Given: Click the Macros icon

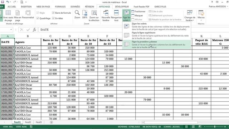Looking at the screenshot, I should tap(201, 13).
